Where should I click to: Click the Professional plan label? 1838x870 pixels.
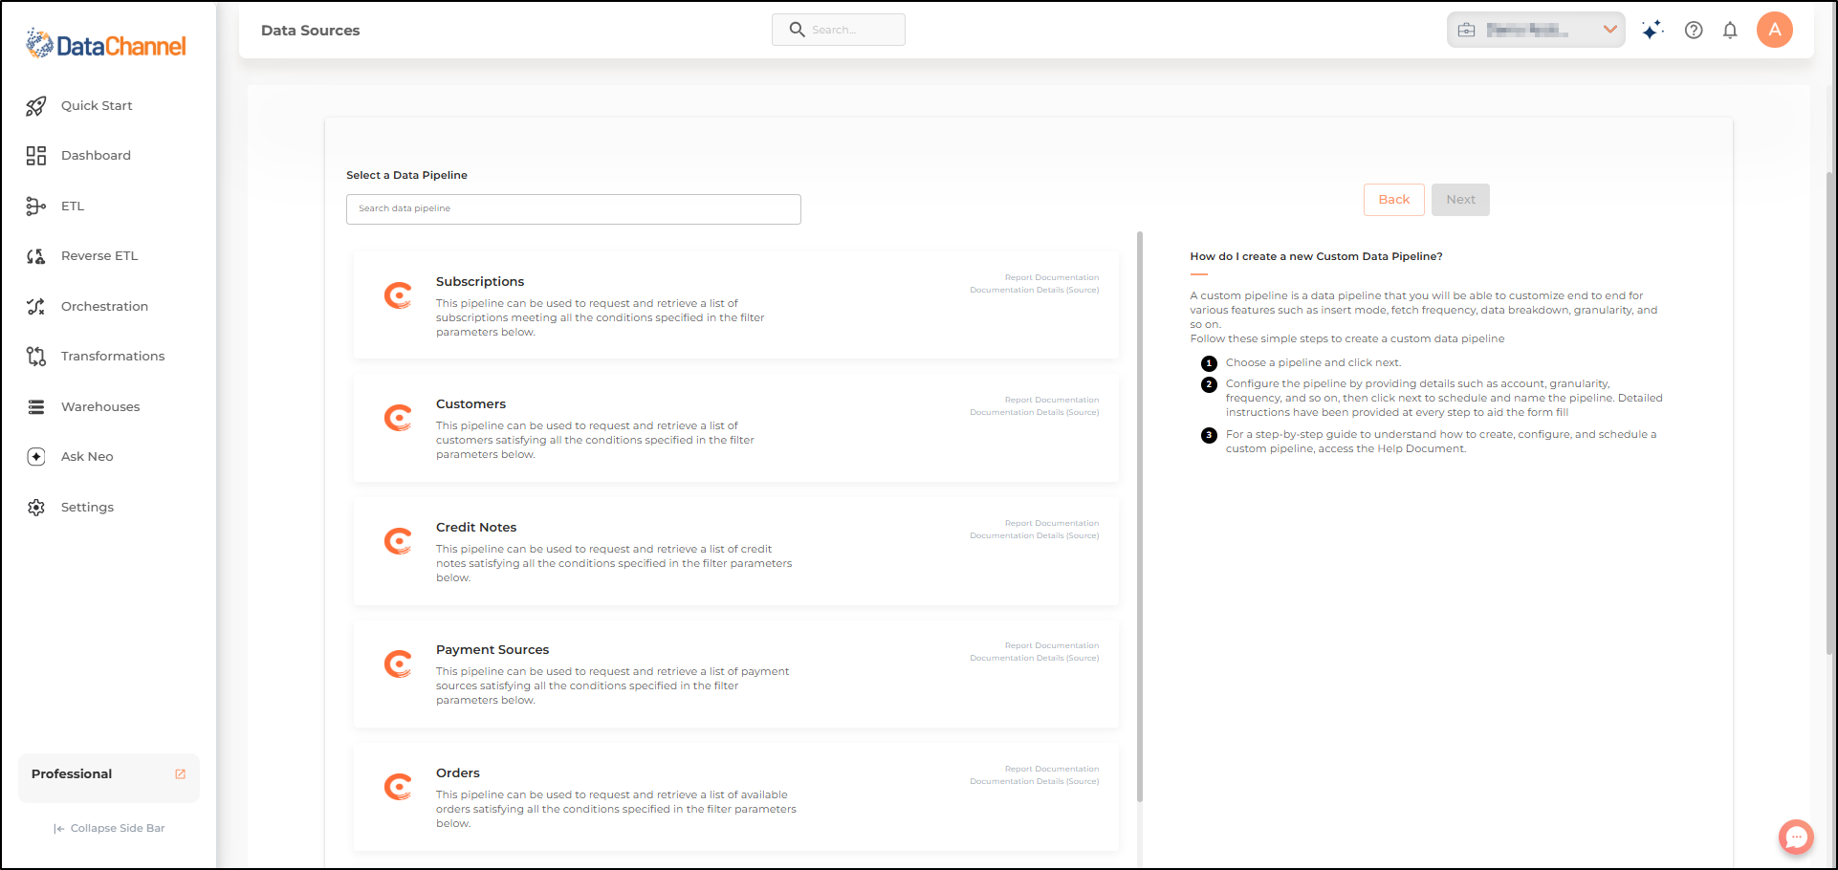[72, 774]
